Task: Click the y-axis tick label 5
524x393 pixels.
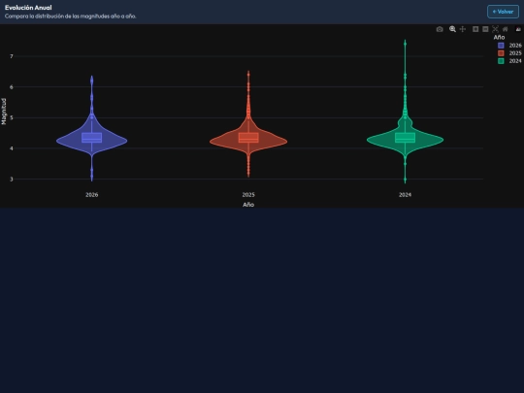Action: tap(12, 117)
